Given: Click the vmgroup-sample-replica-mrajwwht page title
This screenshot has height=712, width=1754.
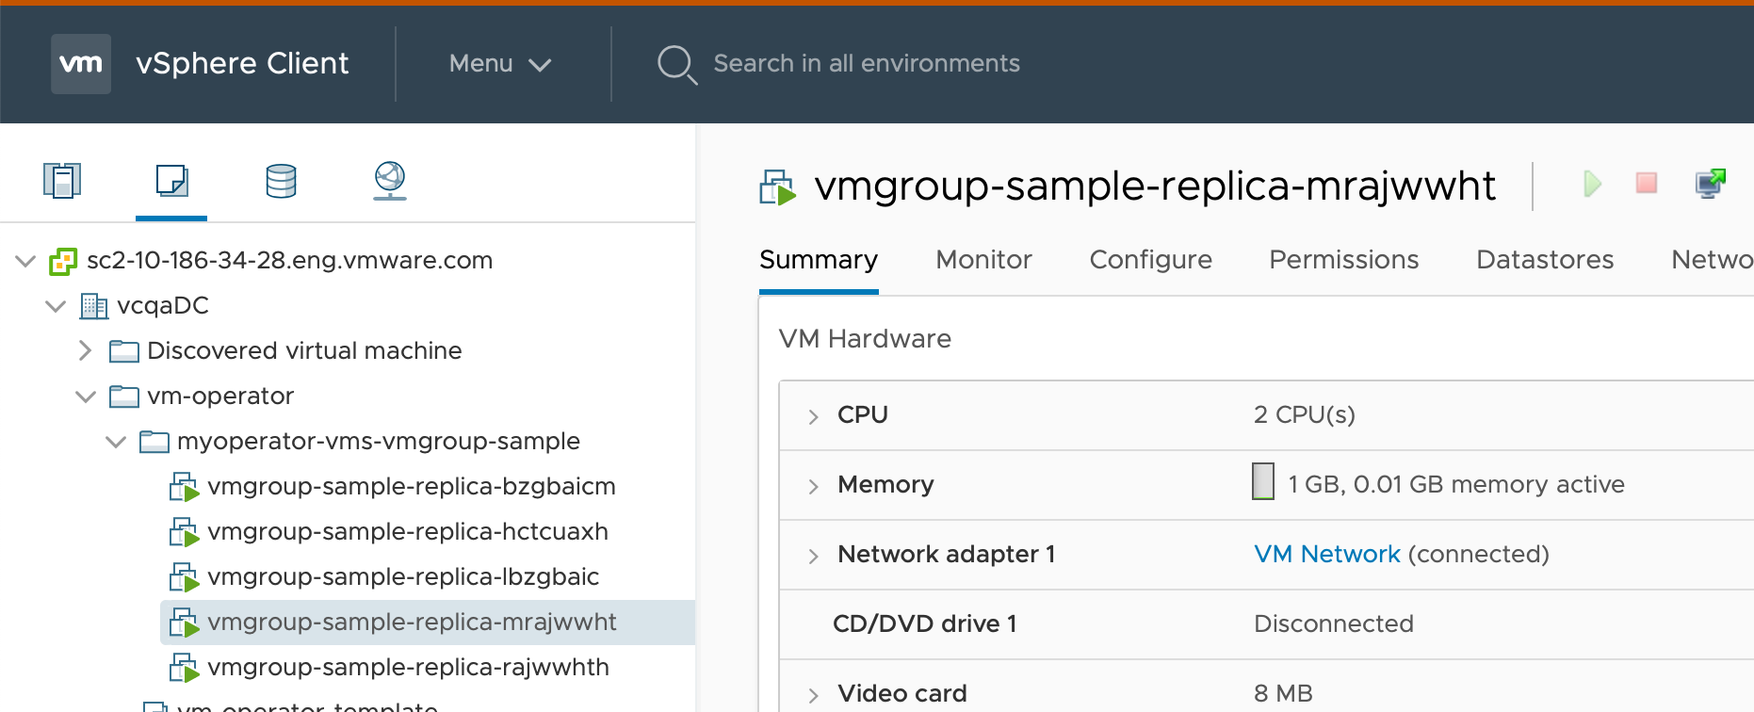Looking at the screenshot, I should pos(1155,186).
